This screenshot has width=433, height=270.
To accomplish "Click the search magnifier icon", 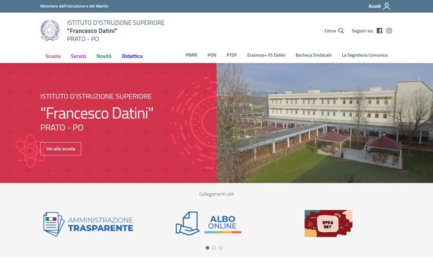I will coord(341,31).
